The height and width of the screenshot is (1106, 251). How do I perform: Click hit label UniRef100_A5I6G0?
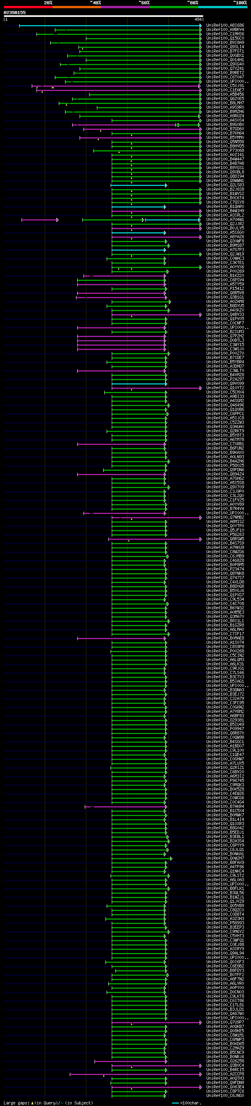pyautogui.click(x=225, y=232)
